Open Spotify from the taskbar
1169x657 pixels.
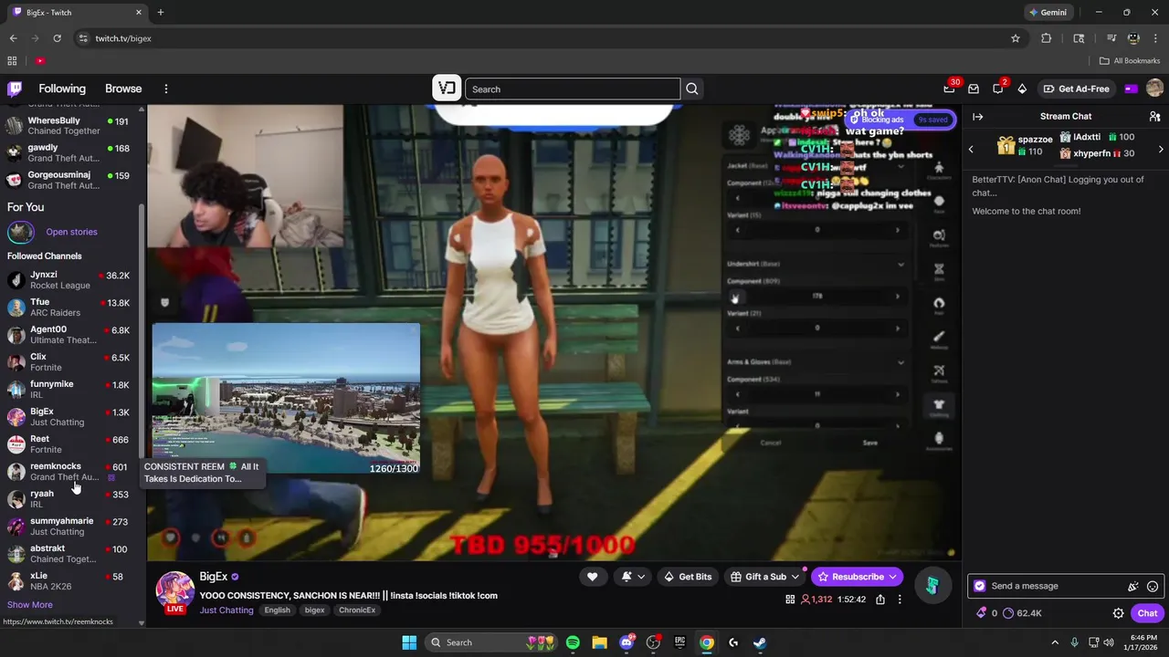tap(573, 642)
